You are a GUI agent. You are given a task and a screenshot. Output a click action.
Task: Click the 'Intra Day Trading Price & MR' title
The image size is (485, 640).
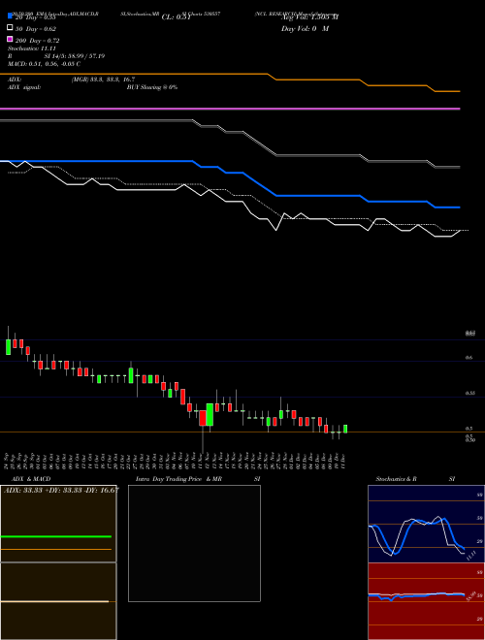(x=178, y=479)
